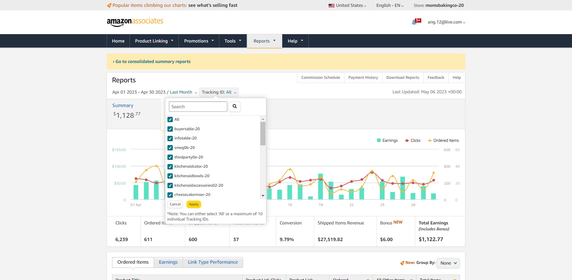
Task: Open the Payment History link
Action: 363,78
